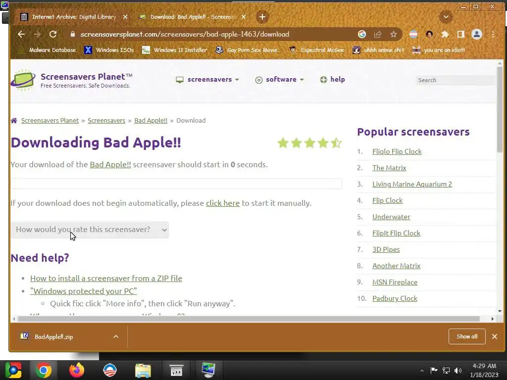Viewport: 507px width, 380px height.
Task: Open Chrome's three-dot menu
Action: [493, 34]
